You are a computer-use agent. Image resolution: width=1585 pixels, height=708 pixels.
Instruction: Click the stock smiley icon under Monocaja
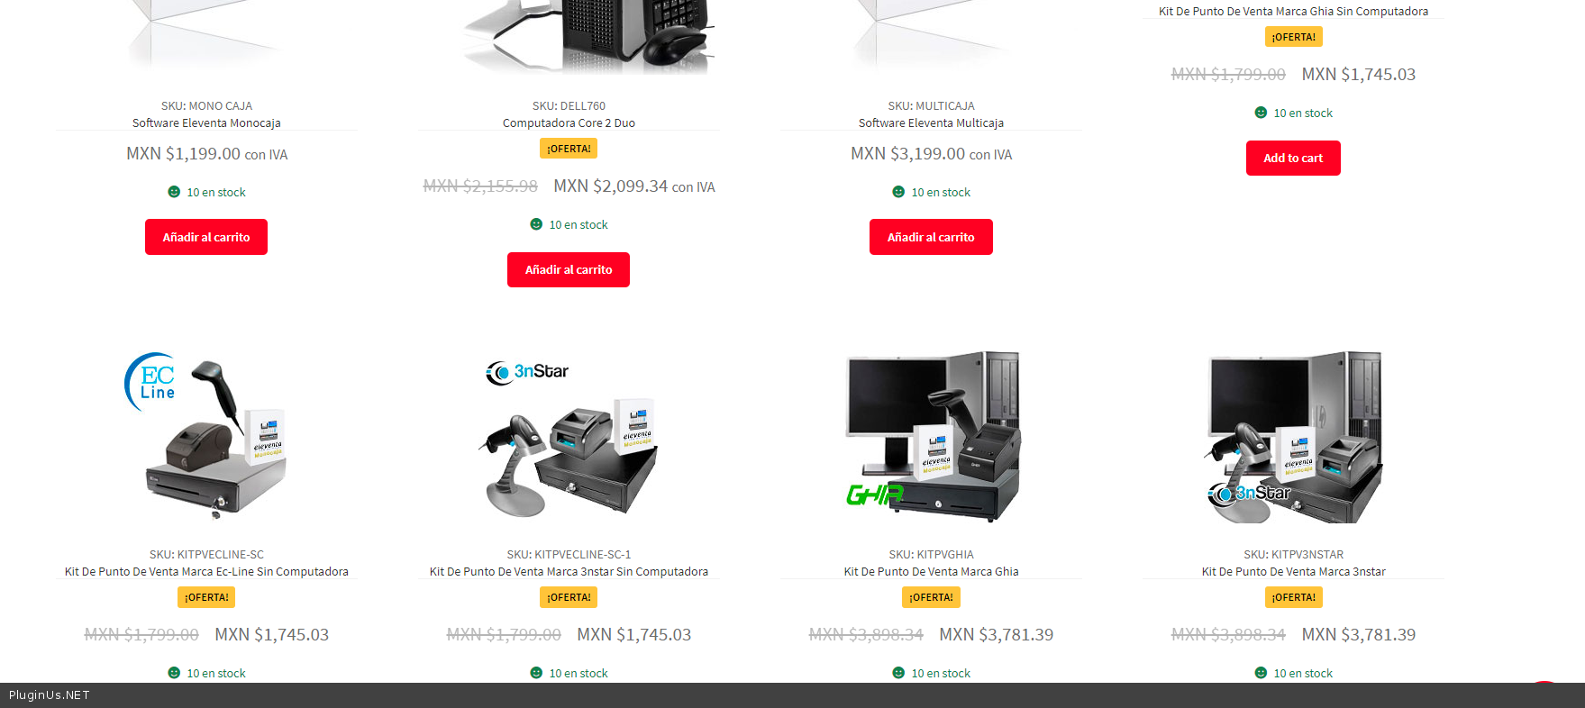point(174,192)
